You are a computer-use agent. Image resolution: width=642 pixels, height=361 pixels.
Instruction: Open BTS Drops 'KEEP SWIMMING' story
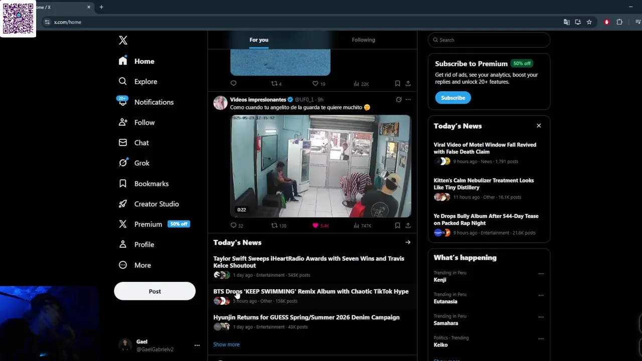311,291
